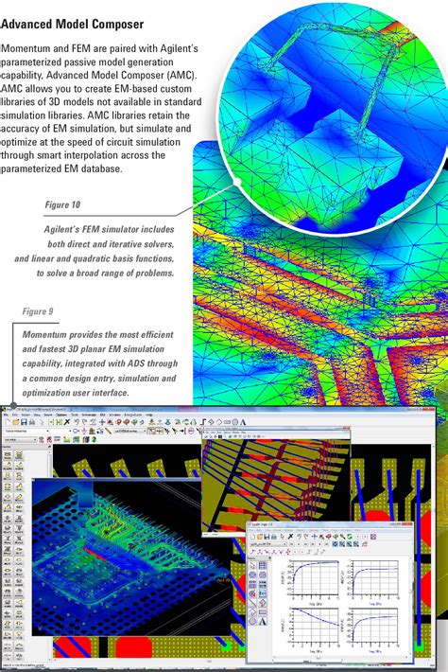
Task: Open Edit menu in ADS layout window
Action: 14,415
